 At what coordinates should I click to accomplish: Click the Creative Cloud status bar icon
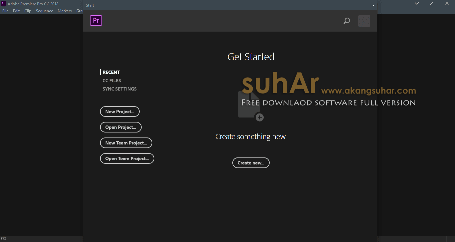tap(3, 239)
